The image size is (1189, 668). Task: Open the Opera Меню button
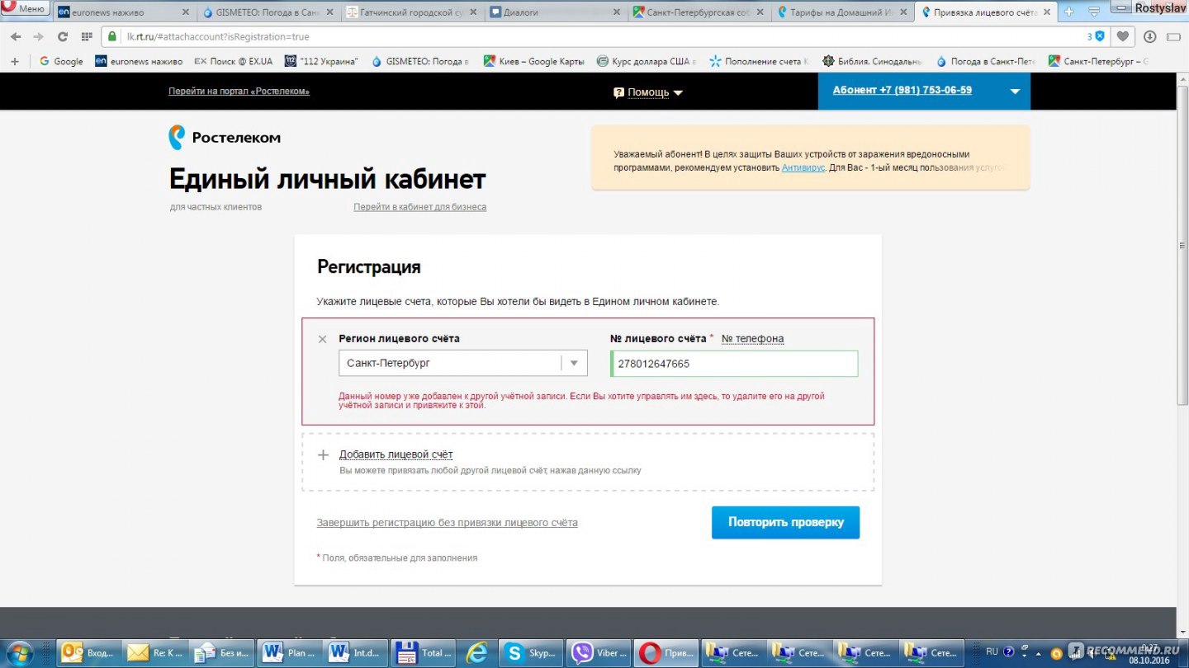coord(25,9)
